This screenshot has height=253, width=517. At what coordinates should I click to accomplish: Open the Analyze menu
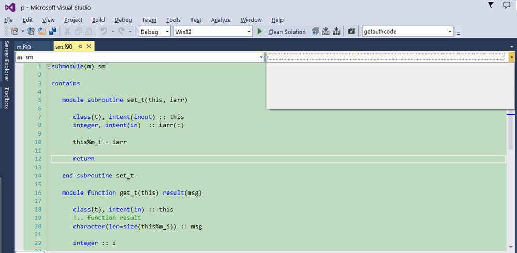[x=220, y=20]
